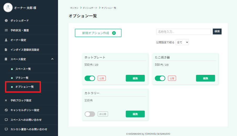Viewport: 237px width, 136px height.
Task: Click the space settings building icon
Action: [x=6, y=59]
